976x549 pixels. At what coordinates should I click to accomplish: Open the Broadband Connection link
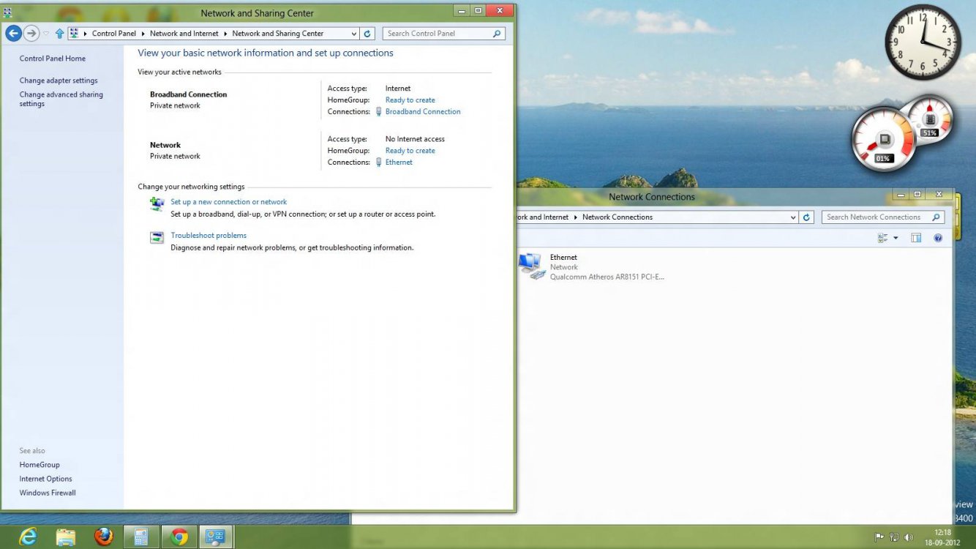tap(423, 112)
